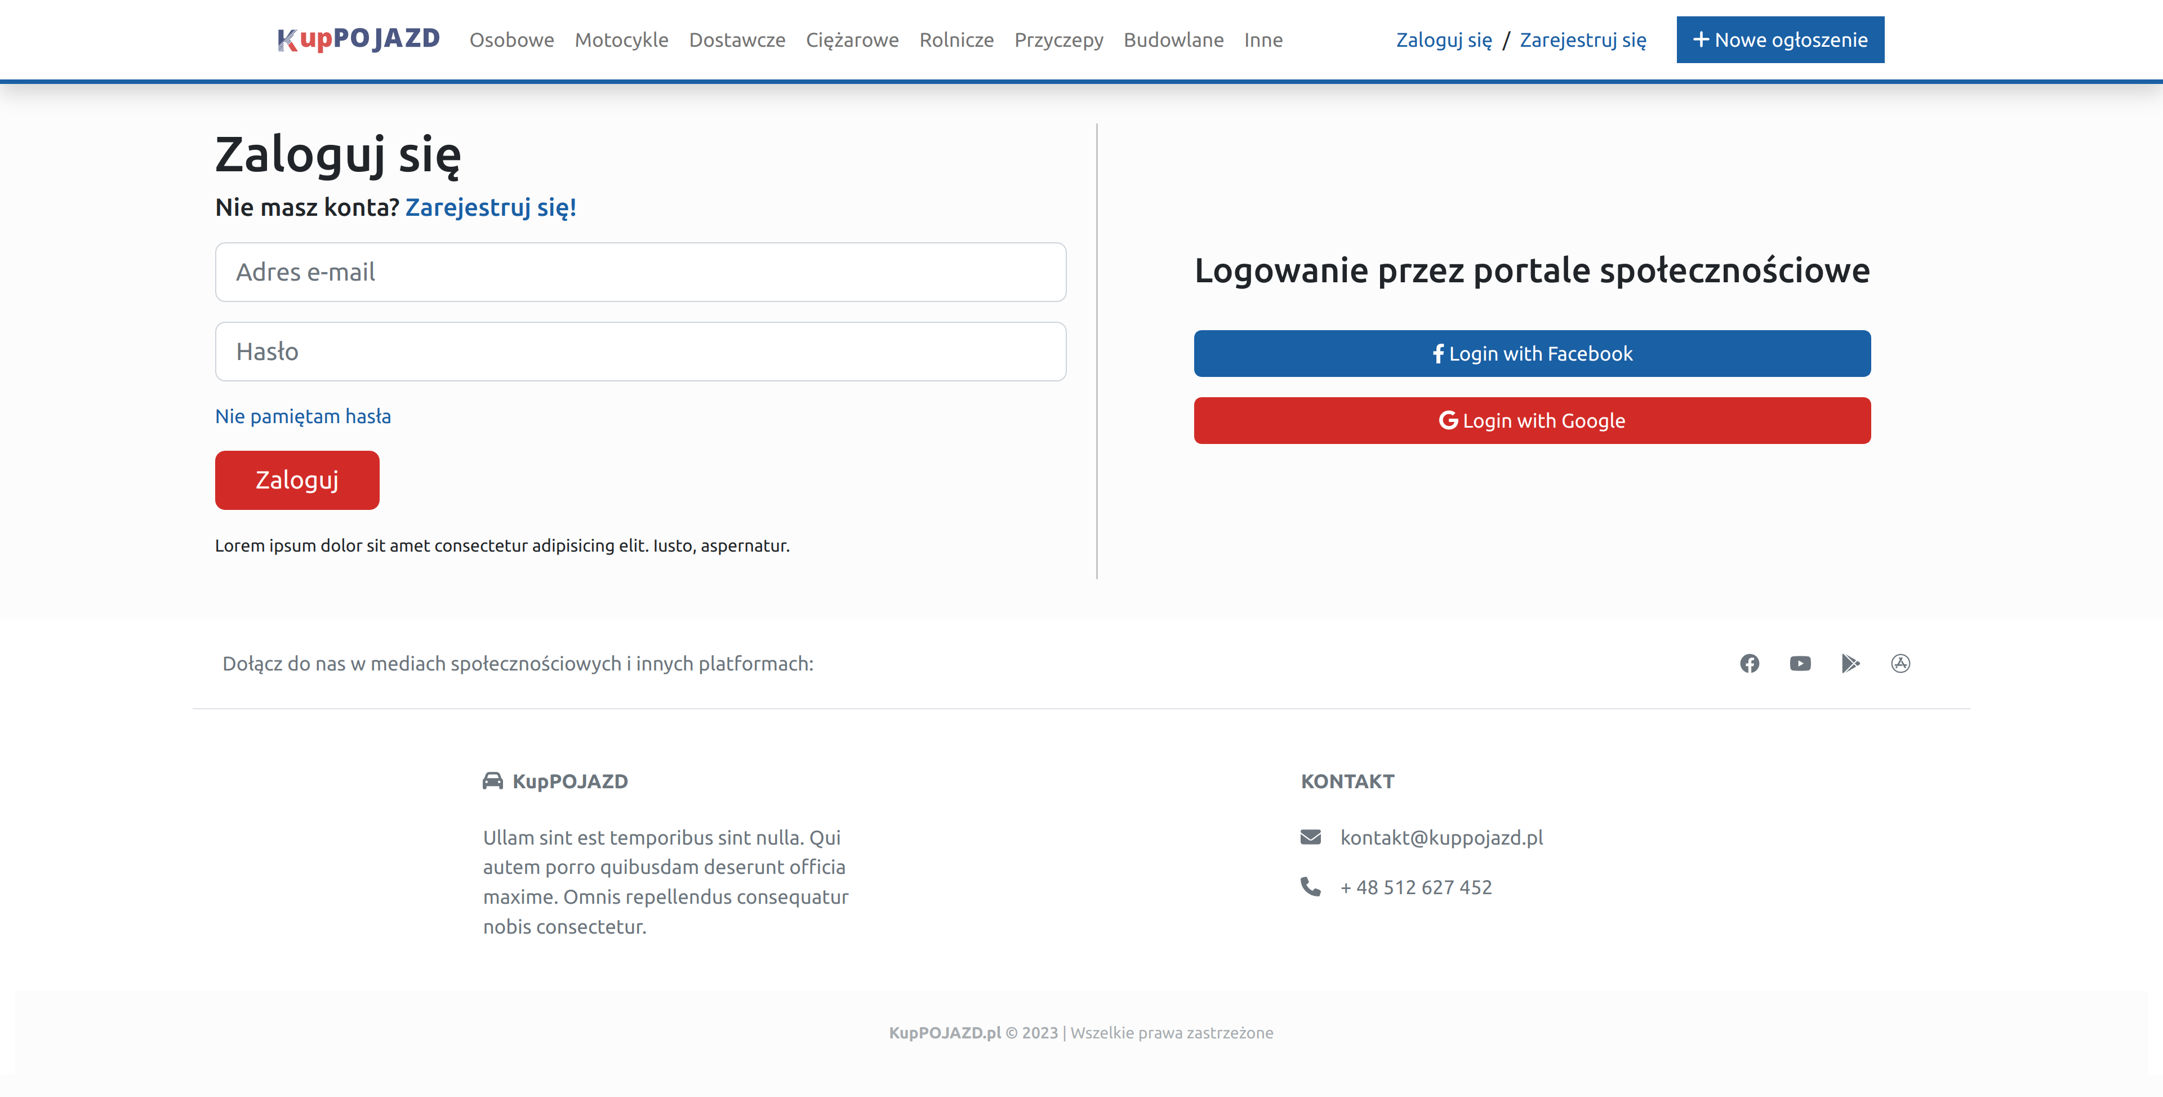
Task: Click the Zaloguj się link in header
Action: pyautogui.click(x=1443, y=39)
